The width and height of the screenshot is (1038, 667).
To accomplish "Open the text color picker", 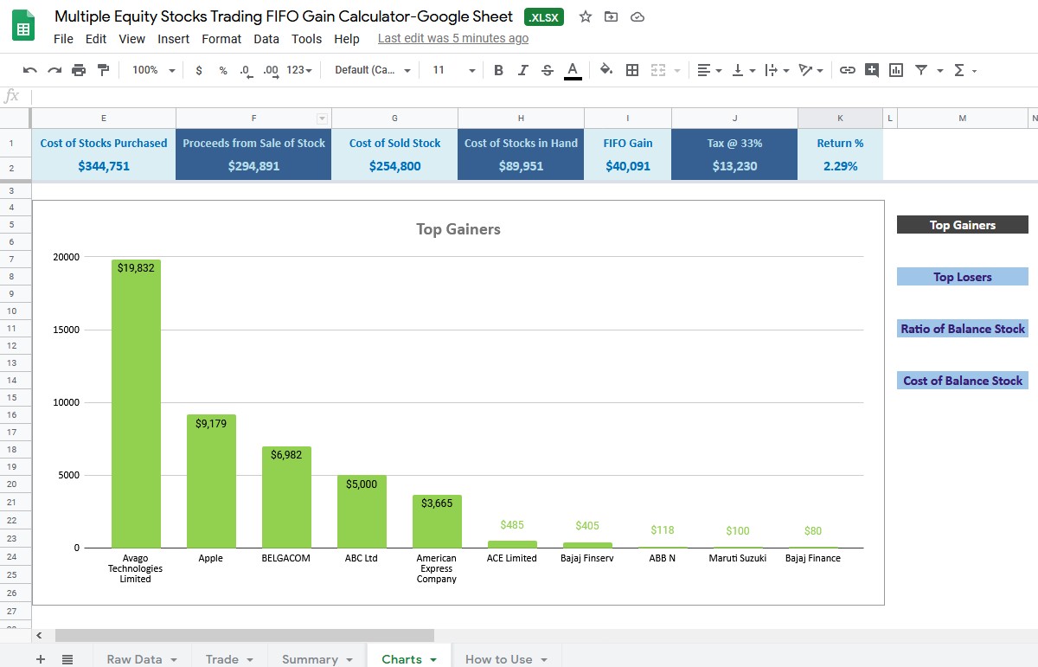I will point(572,71).
